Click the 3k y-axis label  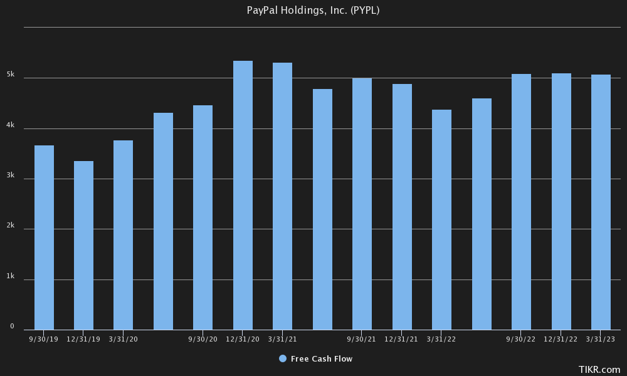coord(11,175)
